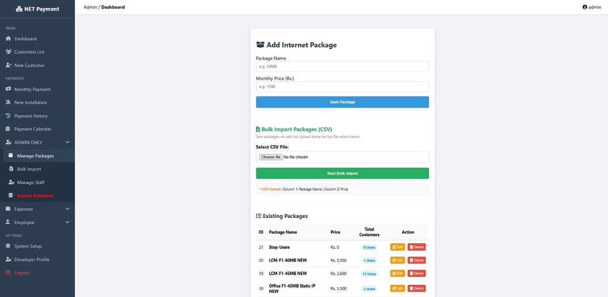The width and height of the screenshot is (608, 297).
Task: Edit the Office F1-45MB Static IP package
Action: [397, 288]
